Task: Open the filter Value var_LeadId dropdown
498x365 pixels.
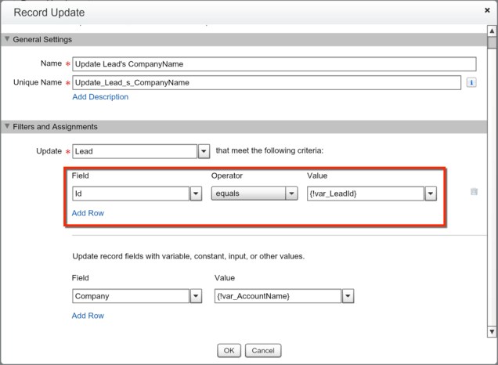Action: coord(431,193)
